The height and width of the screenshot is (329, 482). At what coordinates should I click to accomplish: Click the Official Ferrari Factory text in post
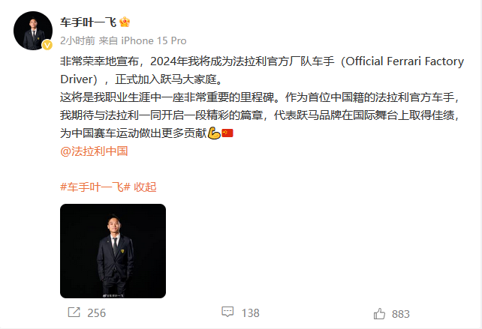click(x=405, y=61)
